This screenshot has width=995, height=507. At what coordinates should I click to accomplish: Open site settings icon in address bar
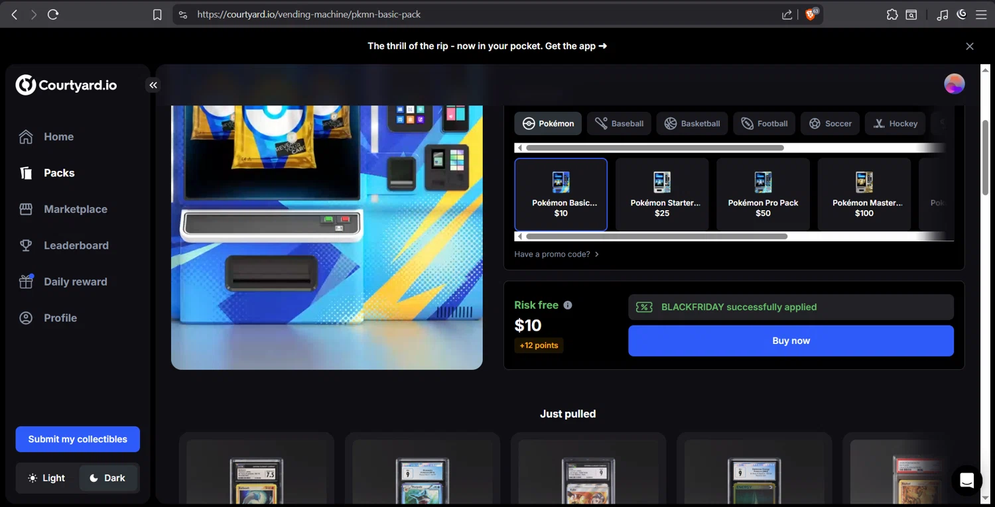(x=183, y=15)
